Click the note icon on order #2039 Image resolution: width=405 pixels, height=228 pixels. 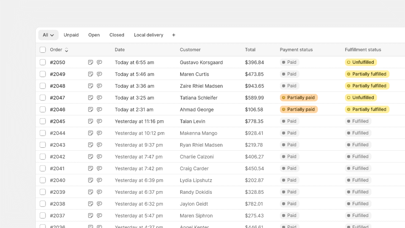click(90, 193)
